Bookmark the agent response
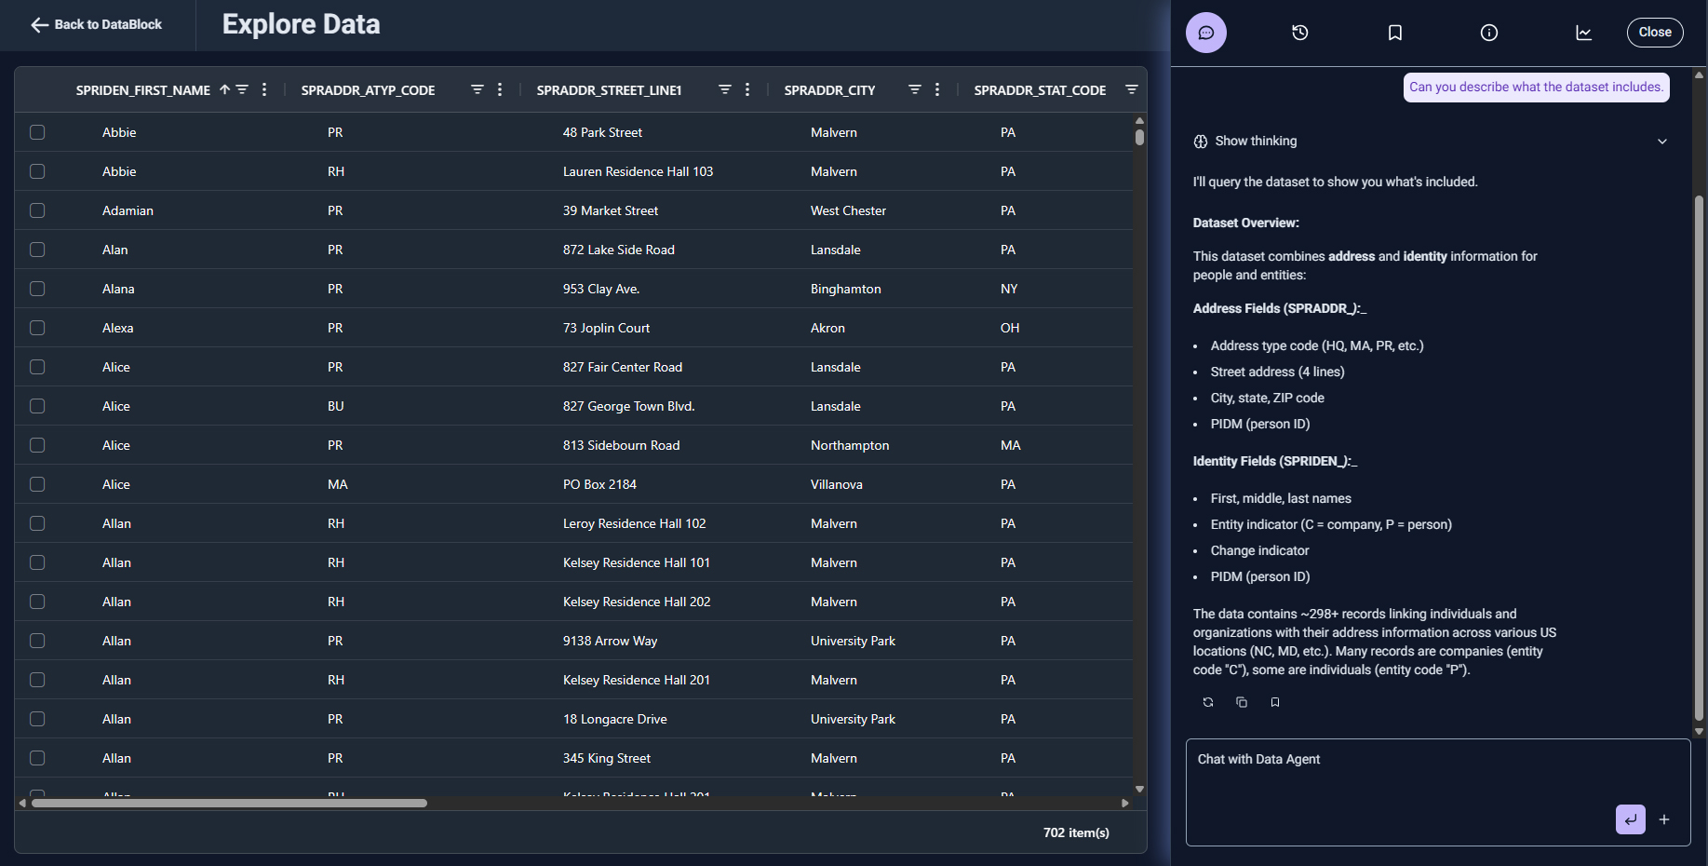 pyautogui.click(x=1275, y=702)
